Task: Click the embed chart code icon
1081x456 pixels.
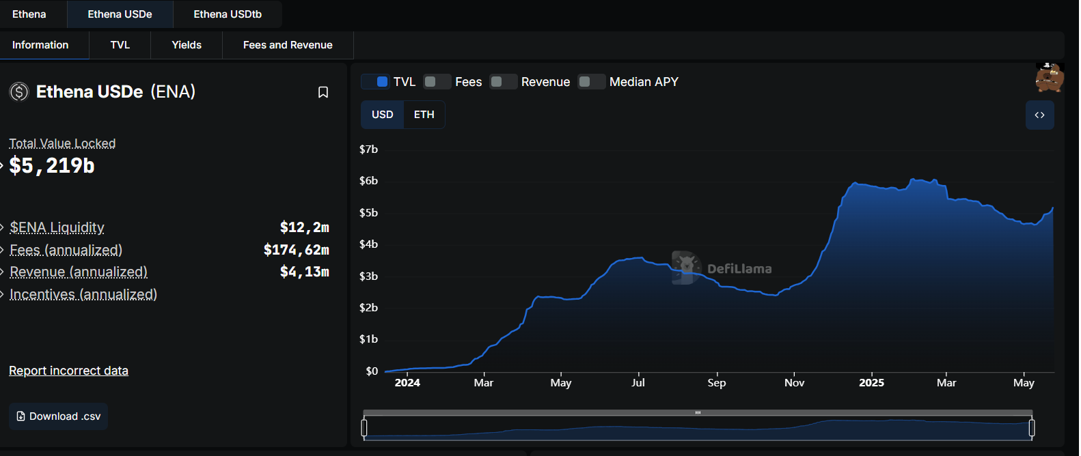Action: click(1039, 115)
